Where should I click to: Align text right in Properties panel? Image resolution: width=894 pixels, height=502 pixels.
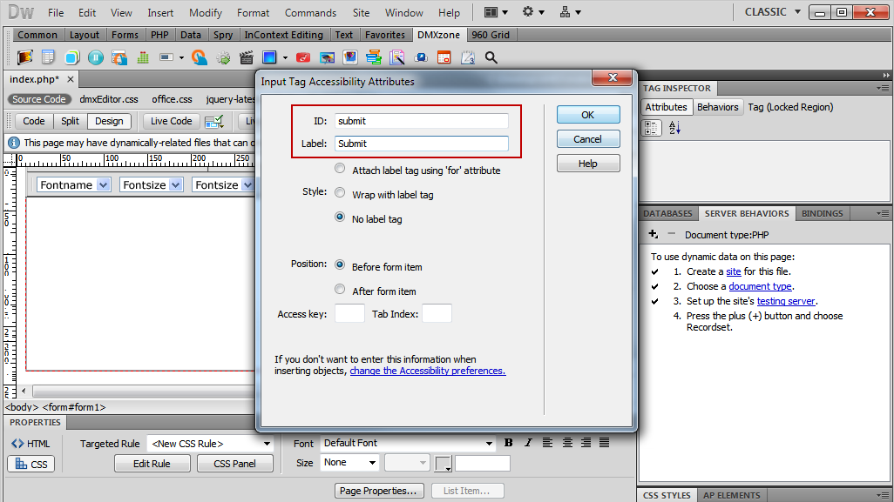tap(586, 443)
